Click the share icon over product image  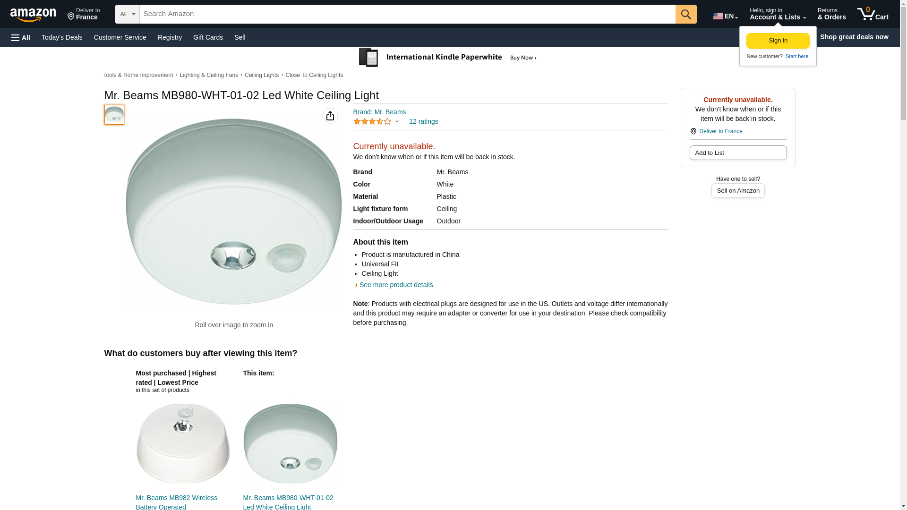(x=330, y=116)
